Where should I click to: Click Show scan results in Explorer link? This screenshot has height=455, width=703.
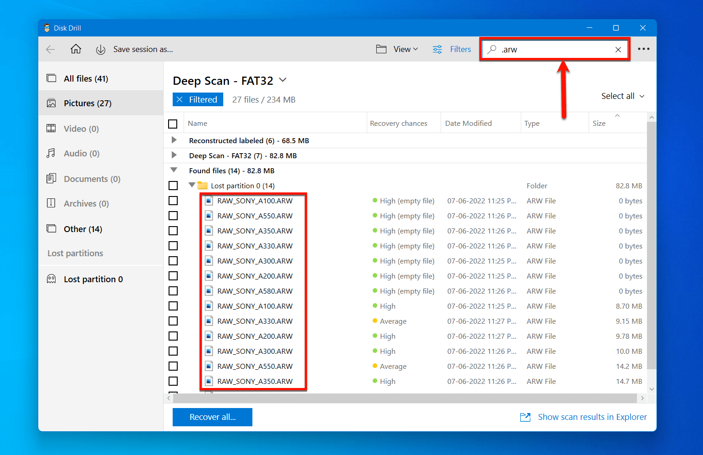tap(592, 417)
